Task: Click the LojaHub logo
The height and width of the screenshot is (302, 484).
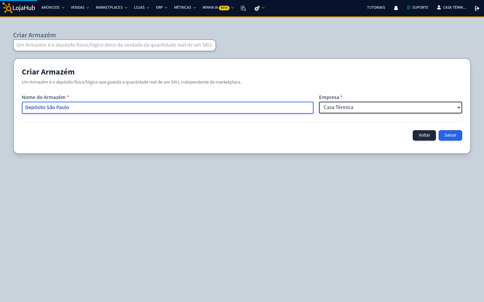Action: click(19, 8)
